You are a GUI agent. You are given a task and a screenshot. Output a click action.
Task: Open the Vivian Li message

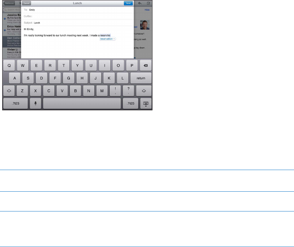[12, 53]
